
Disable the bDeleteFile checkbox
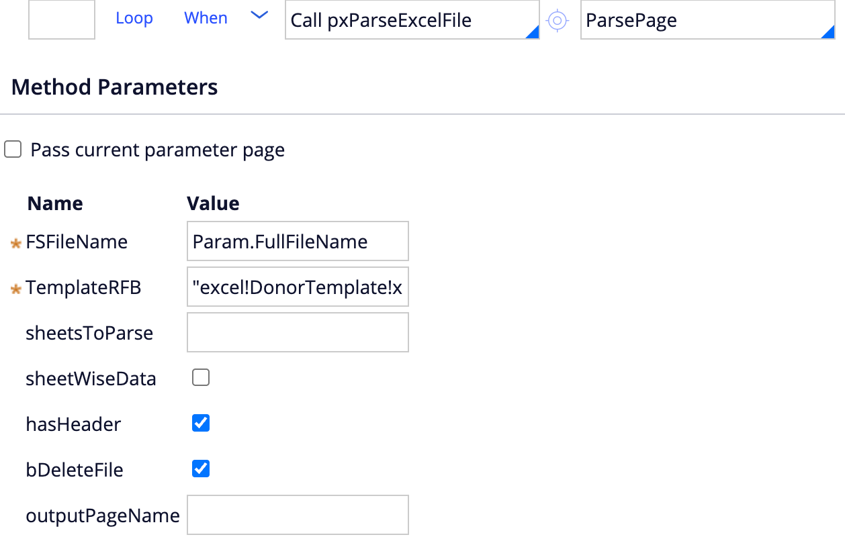(x=201, y=469)
